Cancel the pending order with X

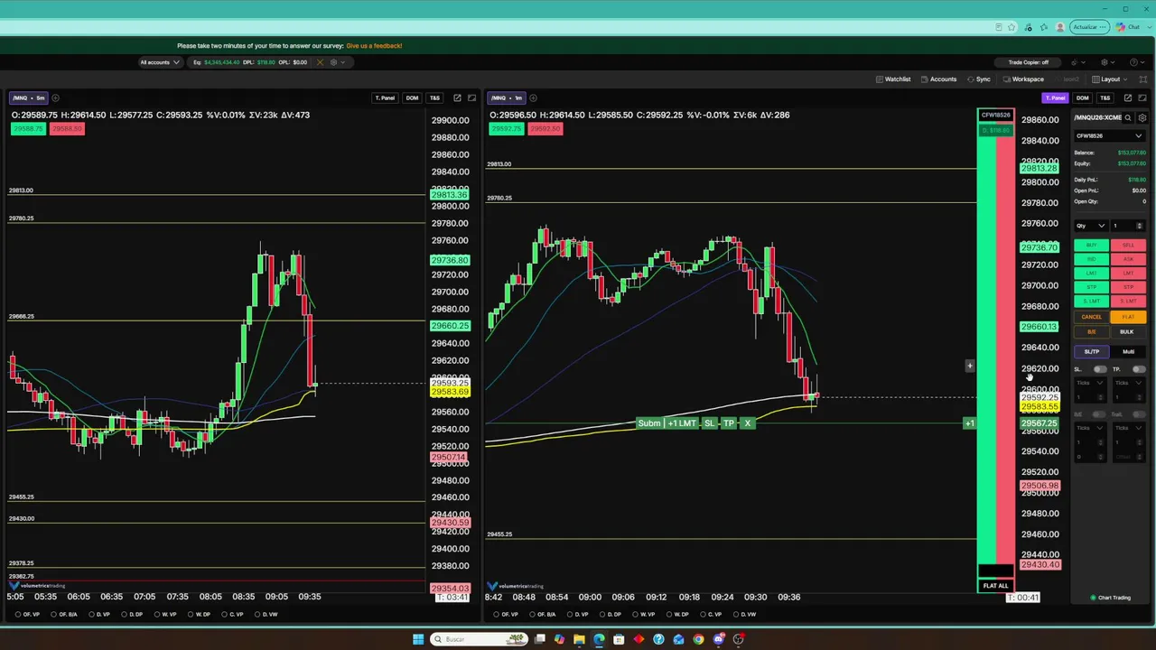tap(747, 423)
